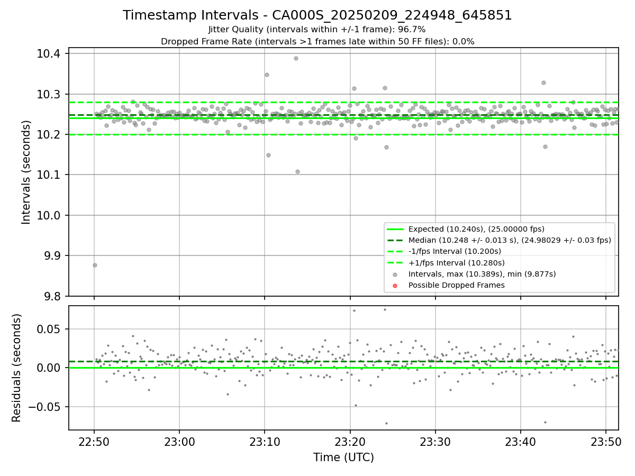Click legend entry 'Median (10.248 +/- 0.013 s)'
This screenshot has width=635, height=476.
point(510,240)
